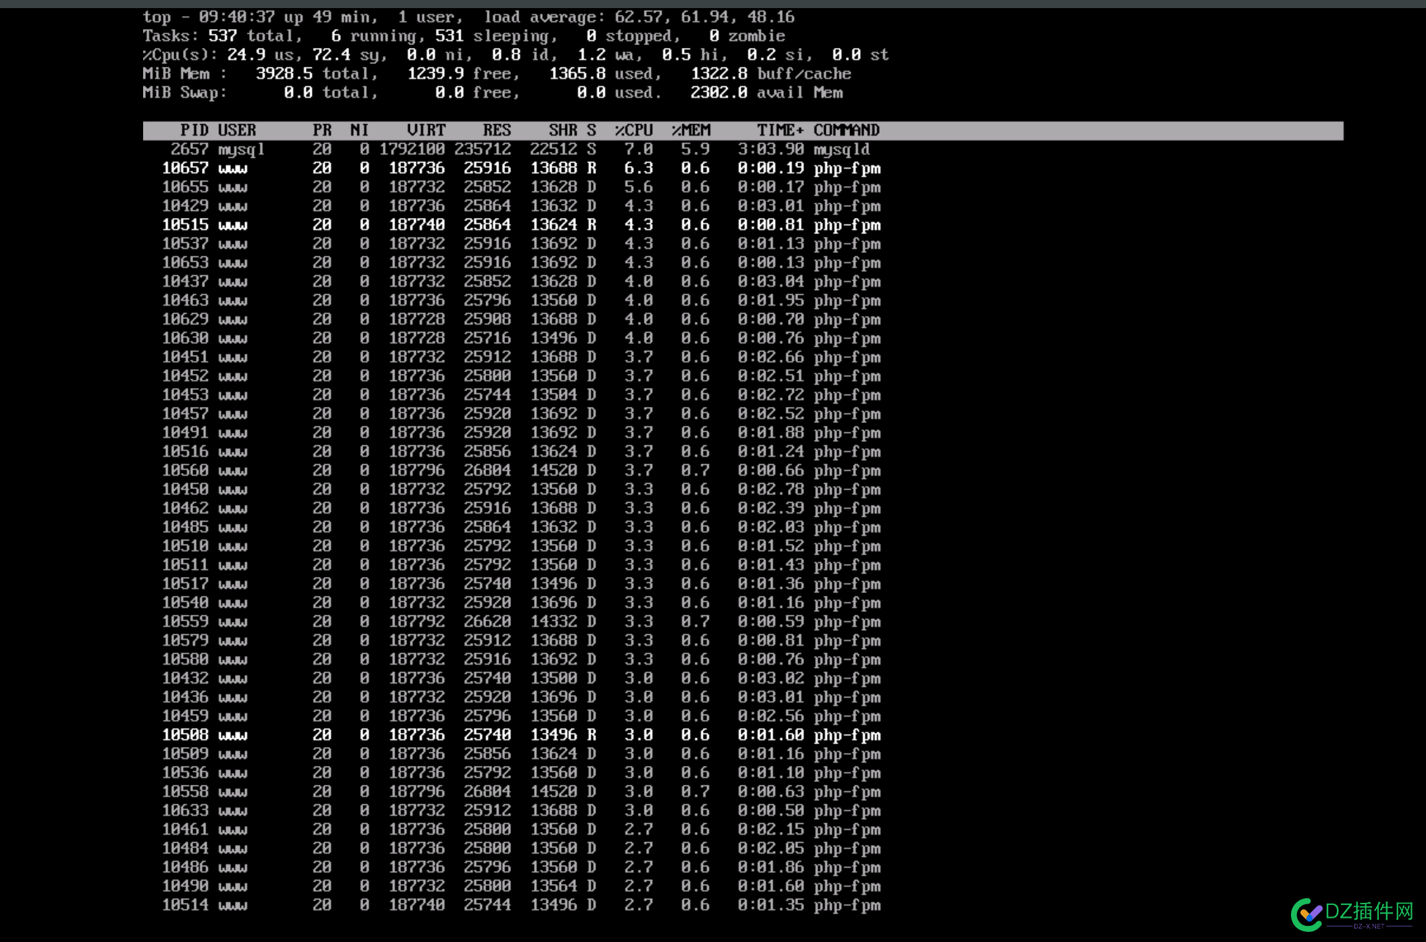Click the '2302.0 avail Mem' value
Screen dimensions: 1426x942
coord(766,92)
